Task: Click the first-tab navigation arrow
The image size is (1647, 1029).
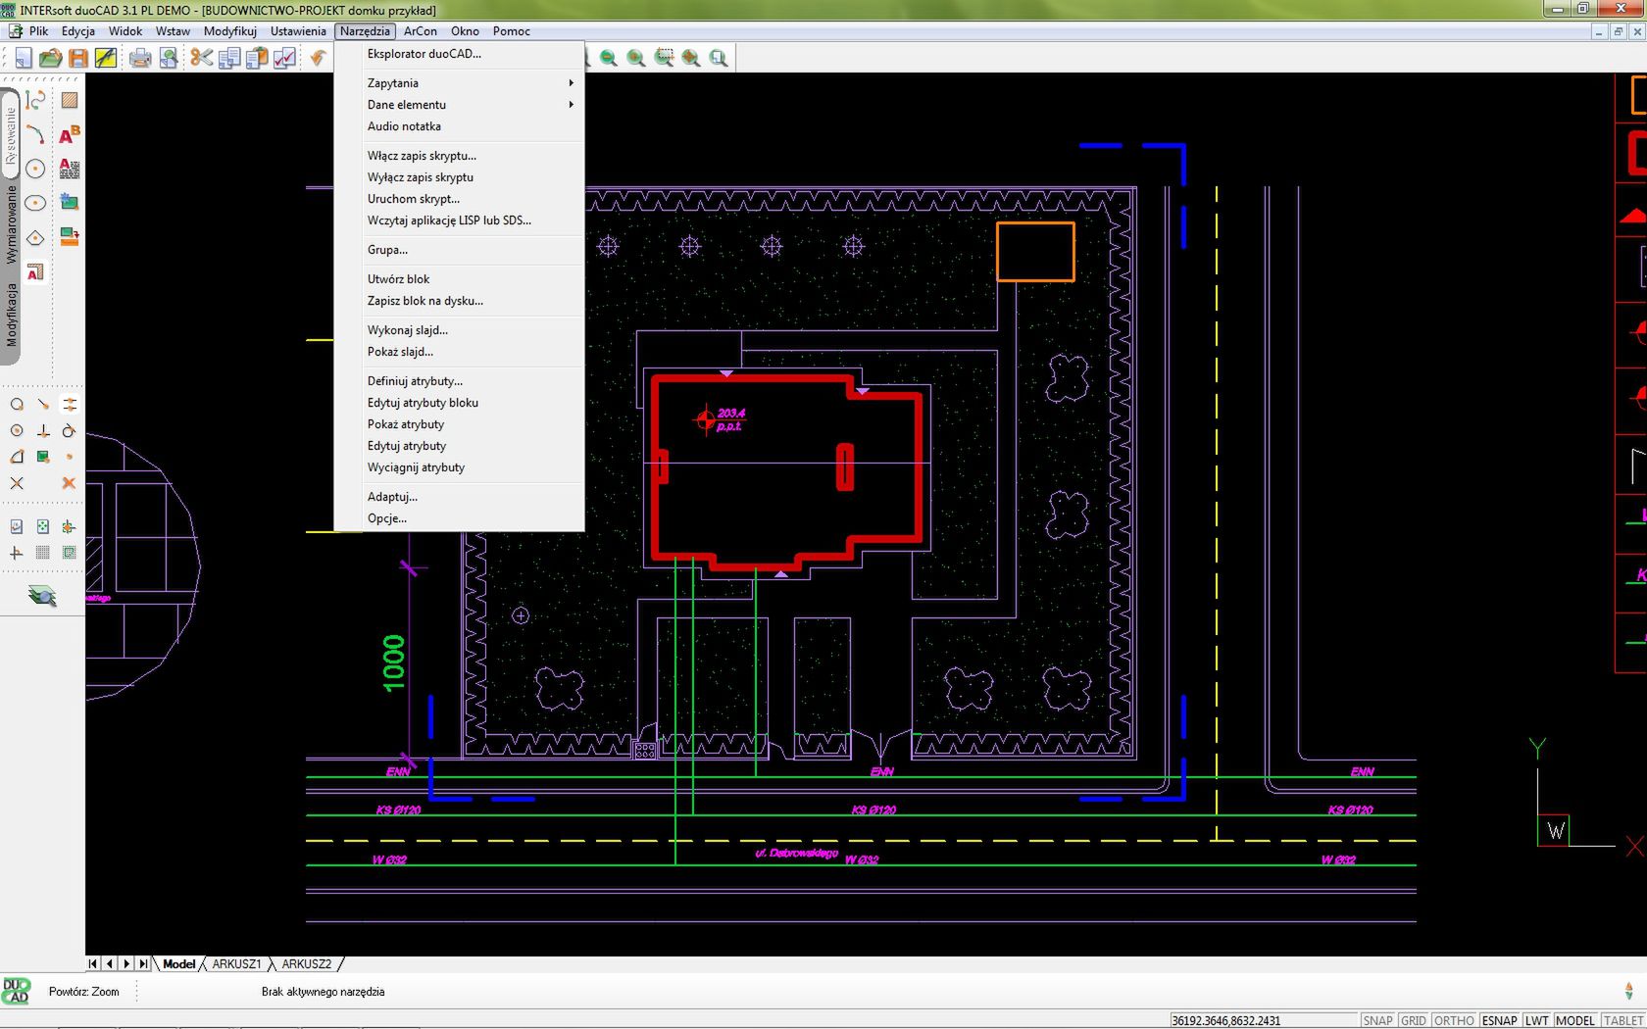Action: (x=92, y=964)
